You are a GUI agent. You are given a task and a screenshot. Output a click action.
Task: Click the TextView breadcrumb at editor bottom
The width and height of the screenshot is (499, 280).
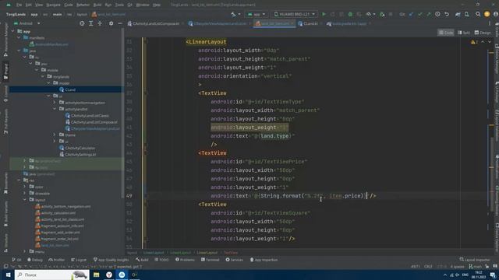click(231, 253)
